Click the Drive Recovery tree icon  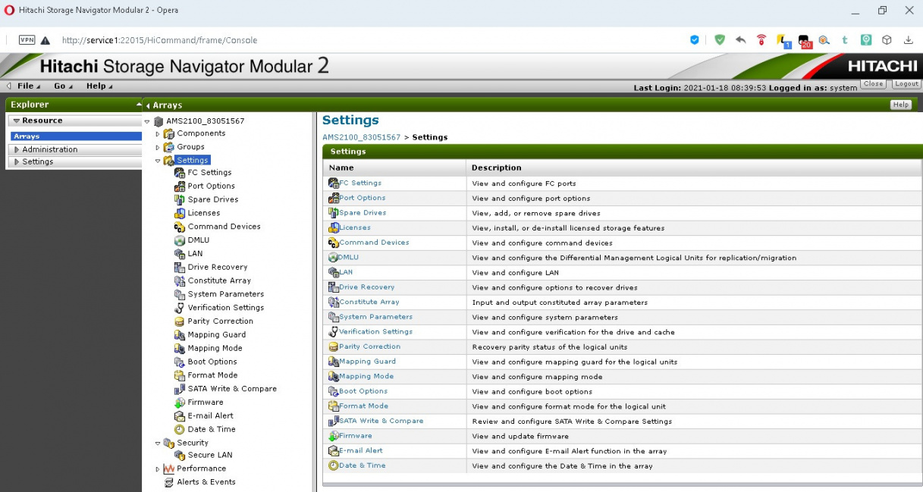(180, 268)
